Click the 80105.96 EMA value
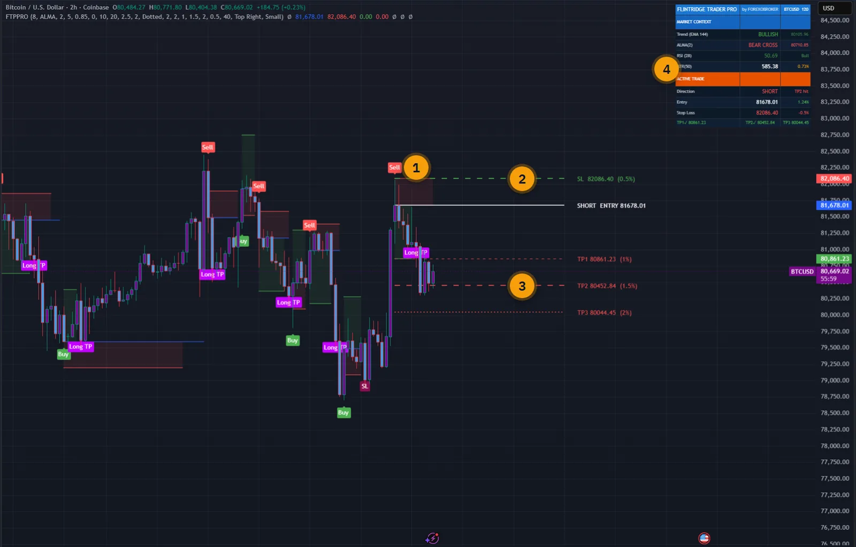The width and height of the screenshot is (856, 547). pyautogui.click(x=799, y=34)
